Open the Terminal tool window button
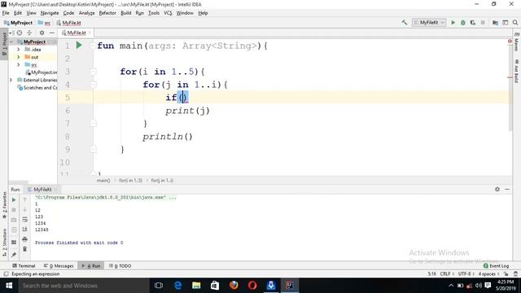This screenshot has height=293, width=521. [x=24, y=266]
